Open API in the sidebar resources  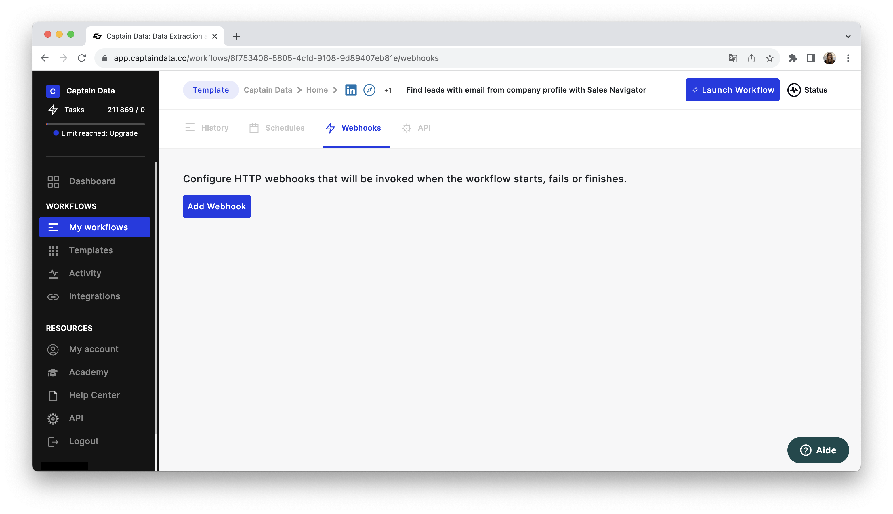click(x=94, y=418)
